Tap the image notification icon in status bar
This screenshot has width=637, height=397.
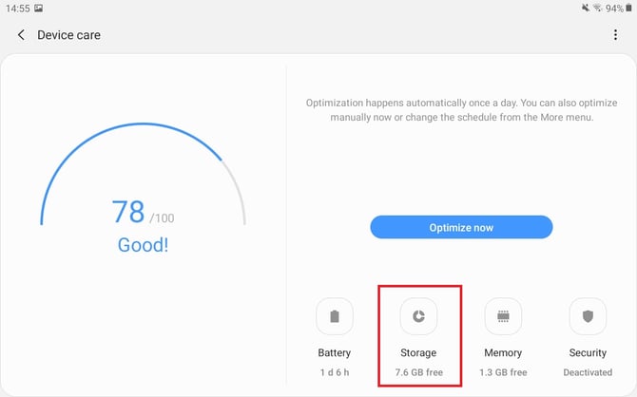click(39, 9)
